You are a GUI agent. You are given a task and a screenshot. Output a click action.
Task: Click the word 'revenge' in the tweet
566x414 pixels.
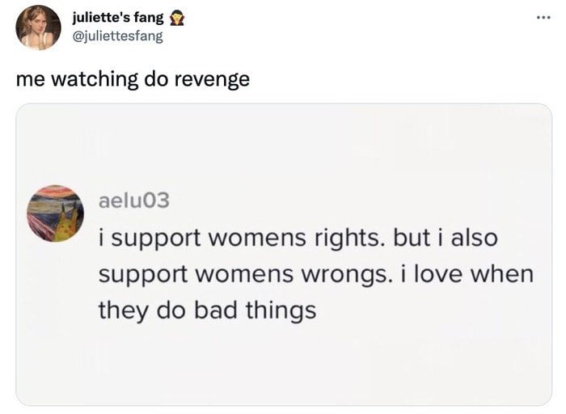coord(212,80)
